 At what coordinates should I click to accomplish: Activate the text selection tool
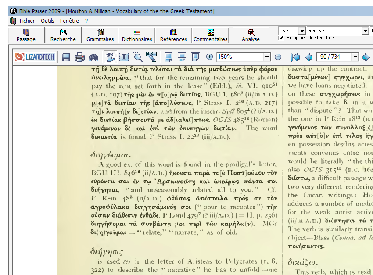[124, 57]
